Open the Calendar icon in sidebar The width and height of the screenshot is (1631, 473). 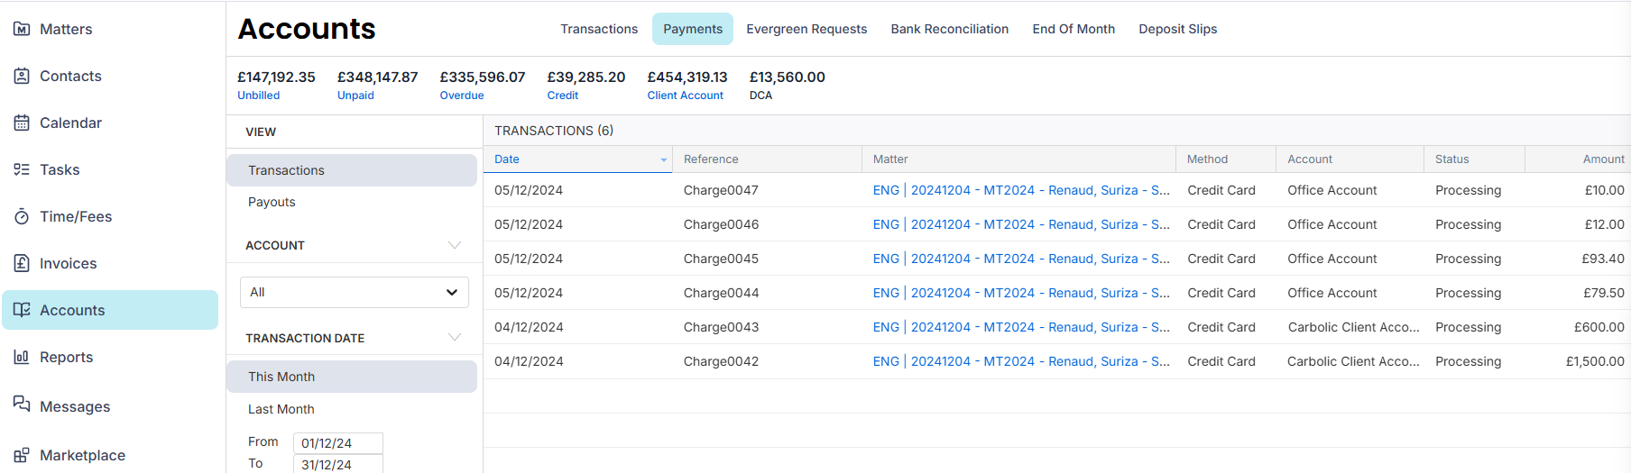tap(22, 123)
